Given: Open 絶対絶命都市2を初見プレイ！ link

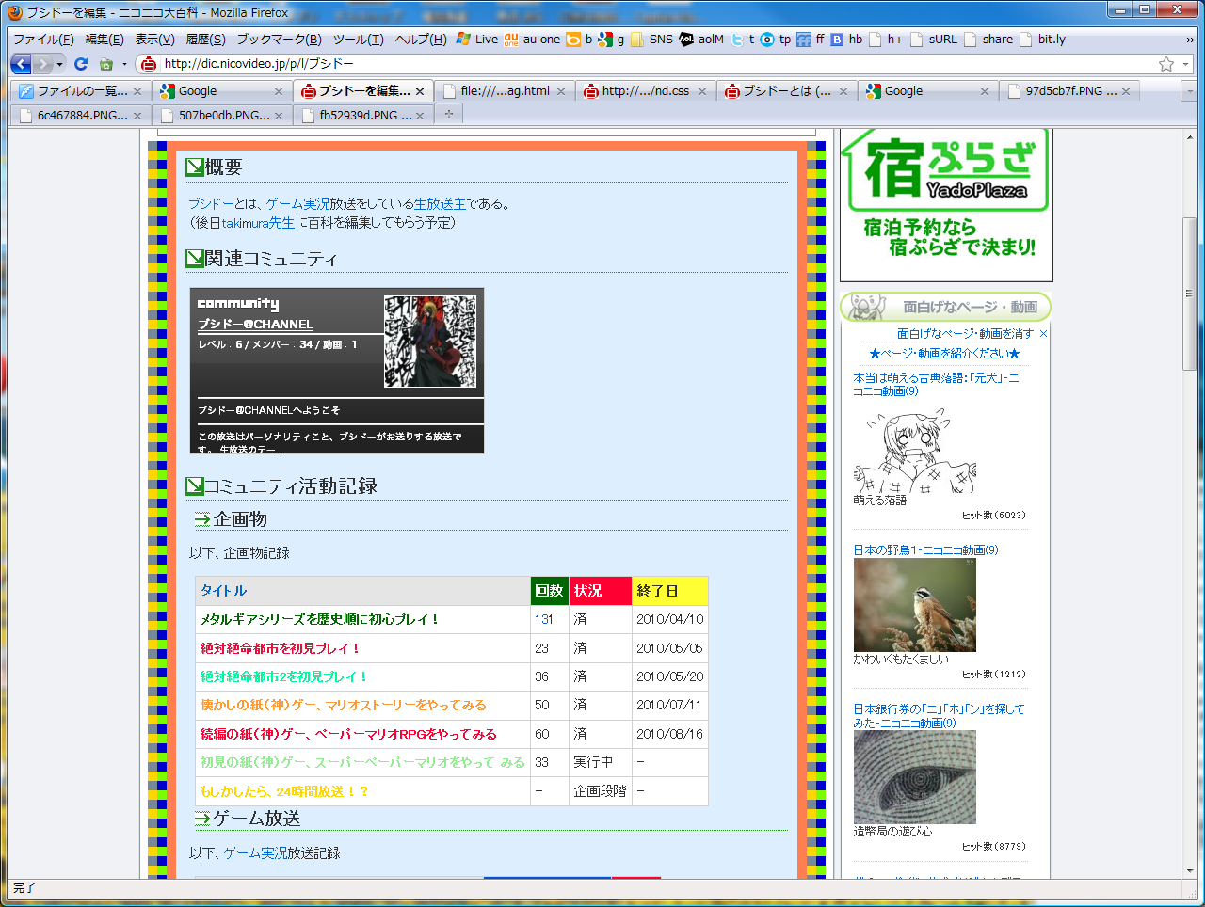Looking at the screenshot, I should [283, 676].
